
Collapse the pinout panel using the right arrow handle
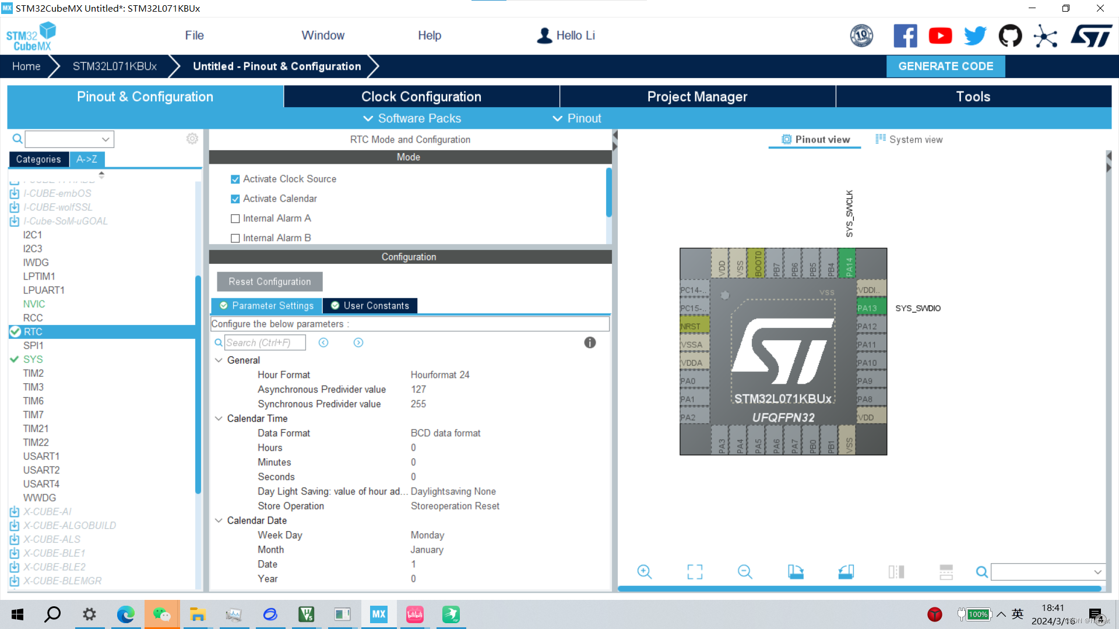point(1109,162)
